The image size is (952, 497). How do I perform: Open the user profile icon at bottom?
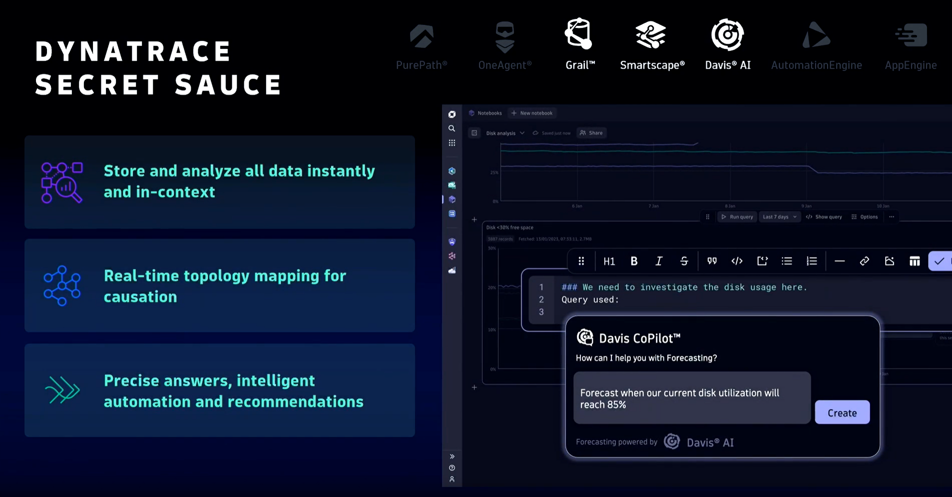click(452, 479)
